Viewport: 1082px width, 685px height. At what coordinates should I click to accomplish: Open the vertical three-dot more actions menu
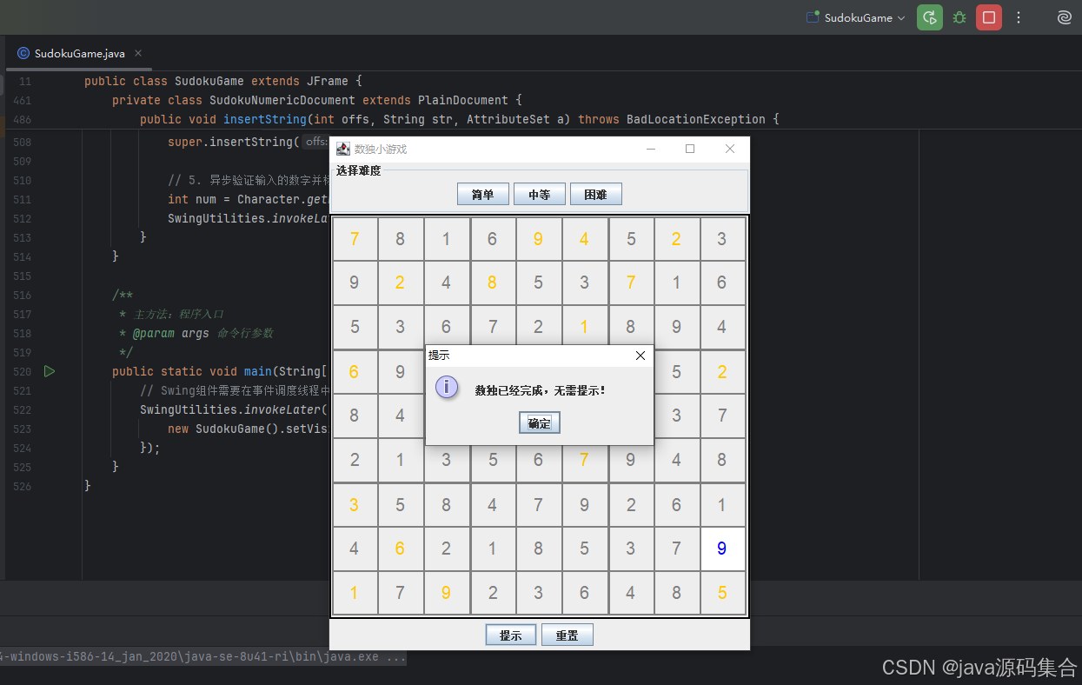point(1019,17)
